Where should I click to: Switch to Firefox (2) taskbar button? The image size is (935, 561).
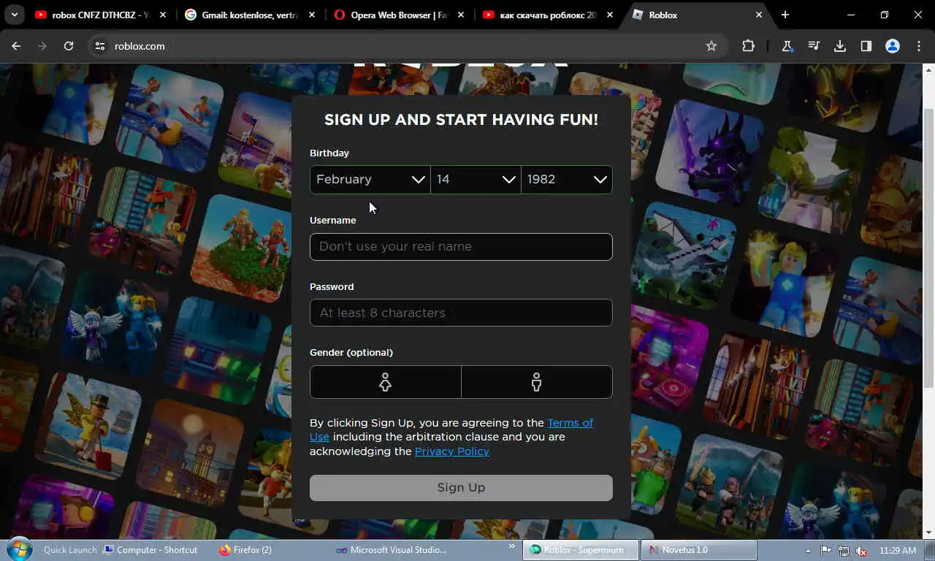tap(245, 550)
